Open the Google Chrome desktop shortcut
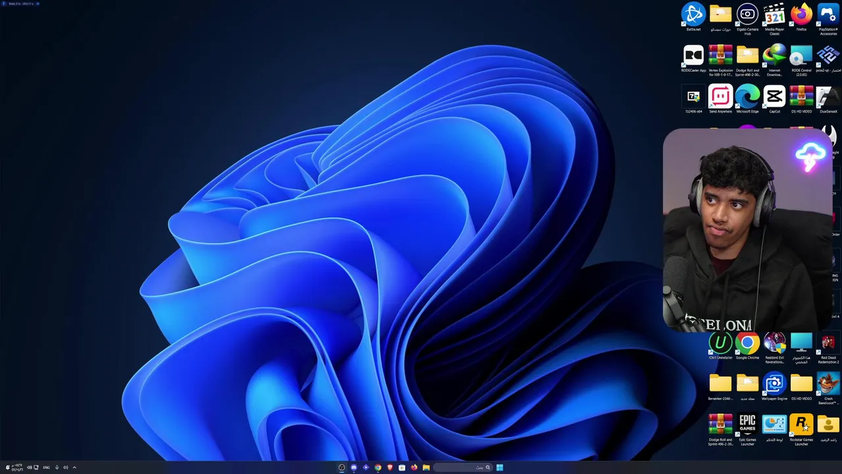Image resolution: width=842 pixels, height=474 pixels. click(747, 346)
